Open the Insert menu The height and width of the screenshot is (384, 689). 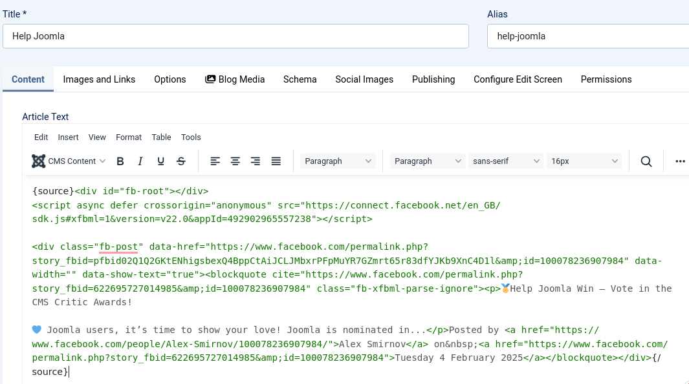coord(68,137)
